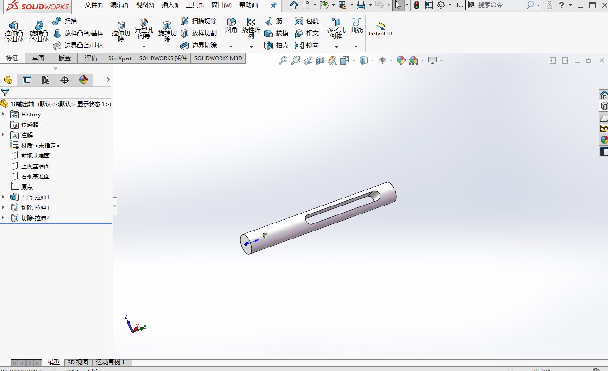Open the 编辑(E) menu
608x371 pixels.
[x=119, y=5]
